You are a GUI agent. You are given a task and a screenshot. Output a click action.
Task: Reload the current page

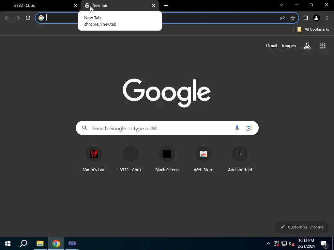coord(28,18)
